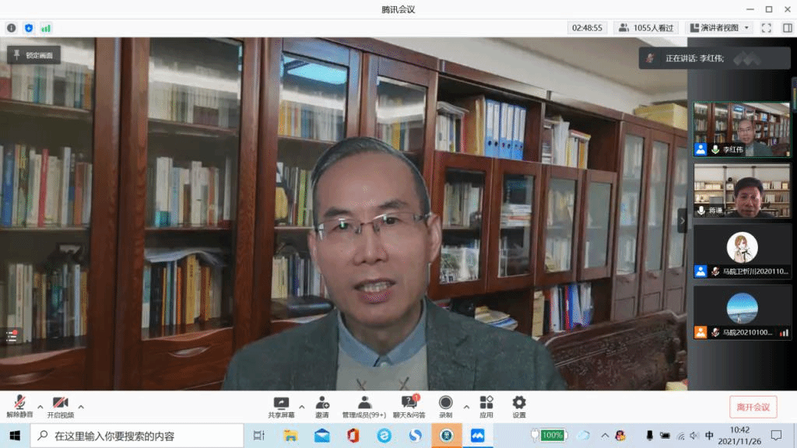Expand video options arrow beside 开启视频
Screen dimensions: 797x448
point(81,407)
